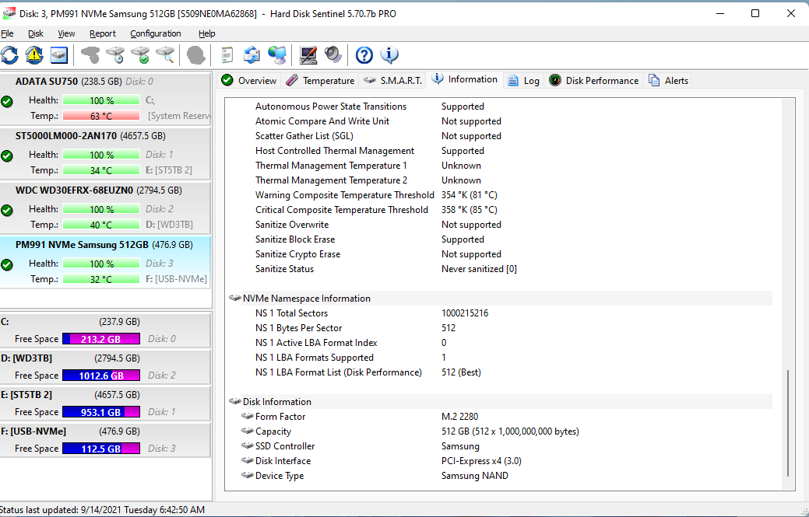The image size is (809, 517).
Task: Click the green check icon beside ST5000LM000
Action: point(7,155)
